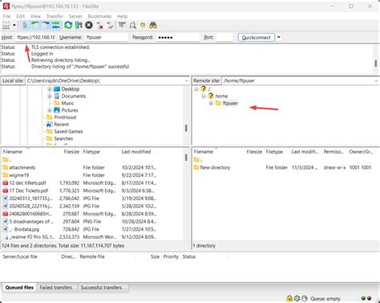Click the gear icon in status bar
This screenshot has width=380, height=303.
pyautogui.click(x=297, y=298)
